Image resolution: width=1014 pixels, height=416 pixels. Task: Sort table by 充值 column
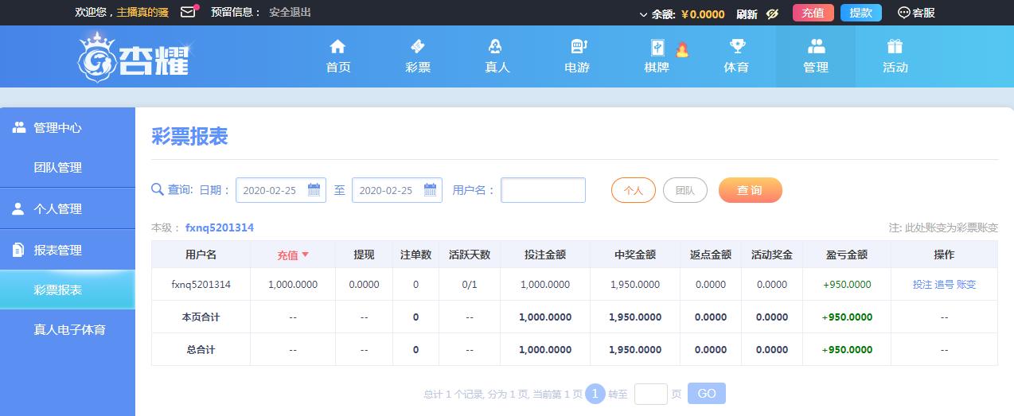click(292, 255)
